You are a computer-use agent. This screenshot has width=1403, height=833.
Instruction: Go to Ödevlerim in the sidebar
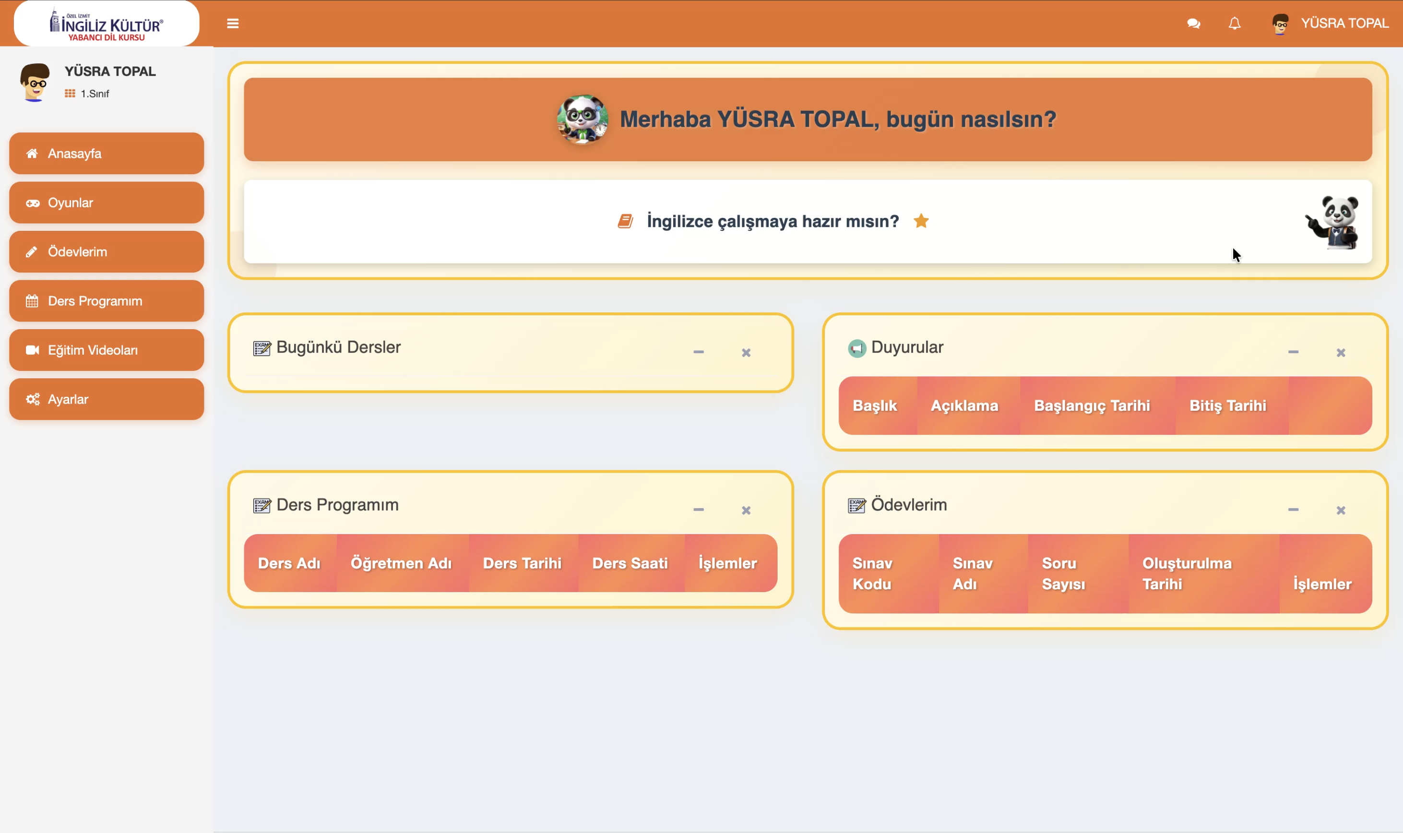pyautogui.click(x=107, y=252)
